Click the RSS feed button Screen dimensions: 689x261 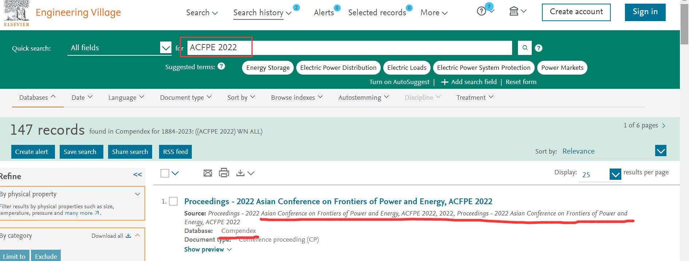click(175, 152)
